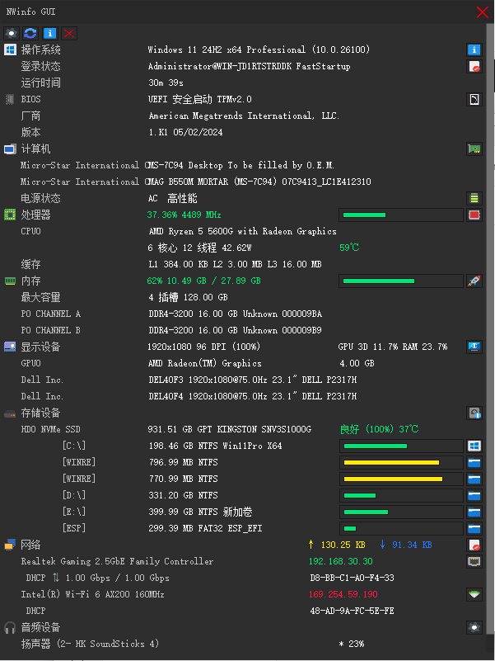Click the board icon on 计算机 row

[x=474, y=149]
